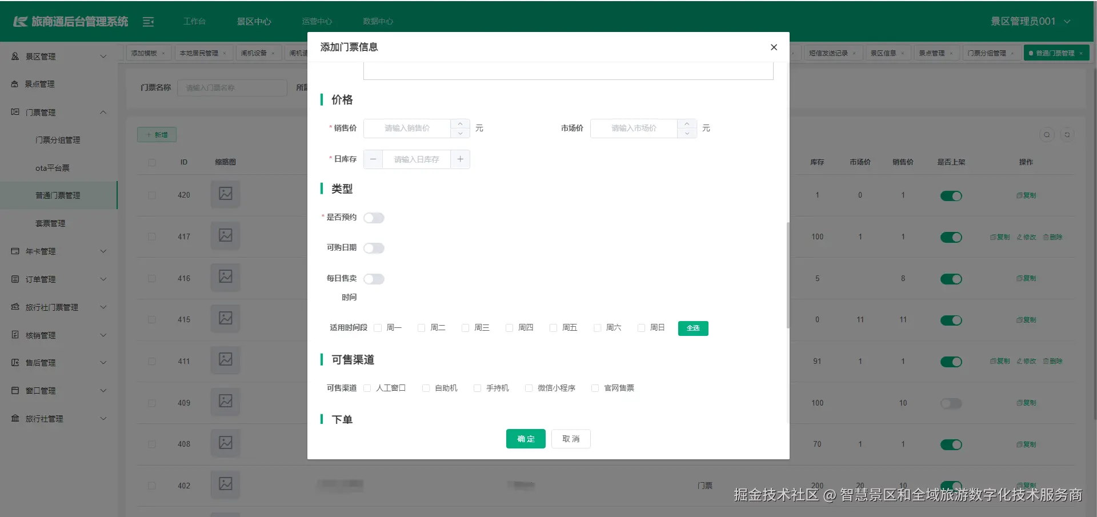Expand the 景区管理 sidebar menu
Viewport: 1097px width, 517px height.
(x=59, y=57)
